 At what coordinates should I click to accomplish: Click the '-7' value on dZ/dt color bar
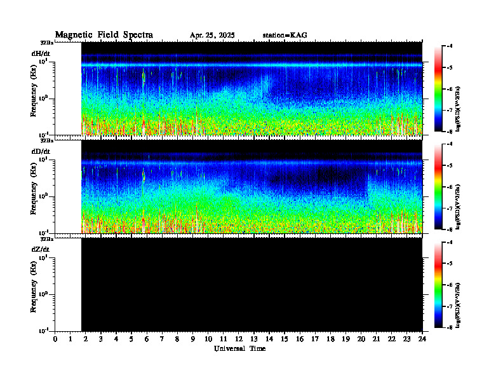[450, 306]
